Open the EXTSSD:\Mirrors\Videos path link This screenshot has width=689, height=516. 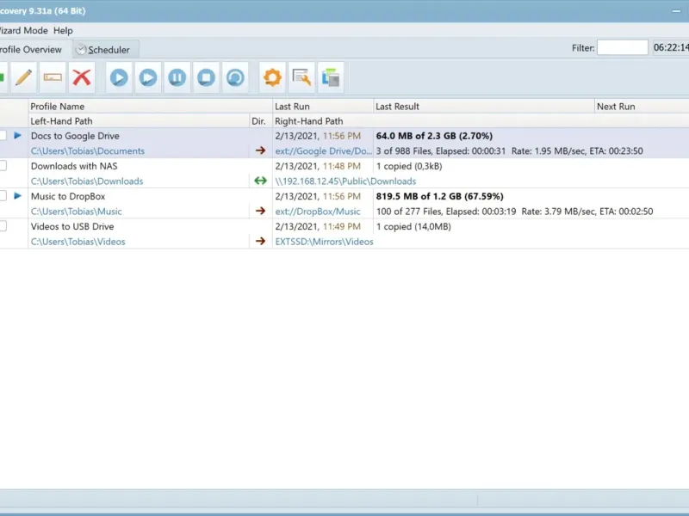324,242
